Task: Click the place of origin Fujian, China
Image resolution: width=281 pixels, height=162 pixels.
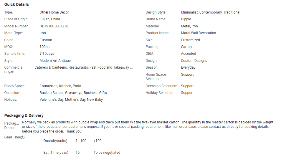Action: (50, 19)
